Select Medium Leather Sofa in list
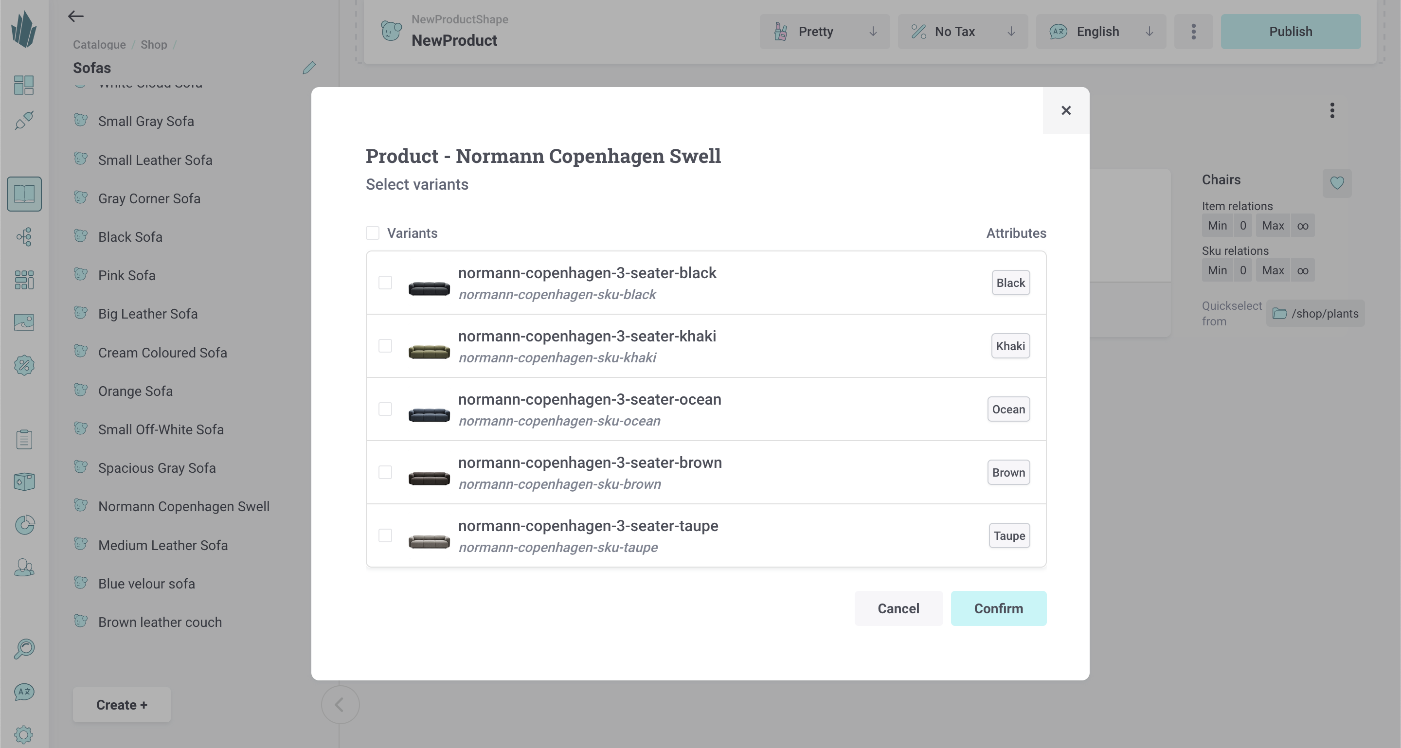The image size is (1401, 748). pos(162,545)
